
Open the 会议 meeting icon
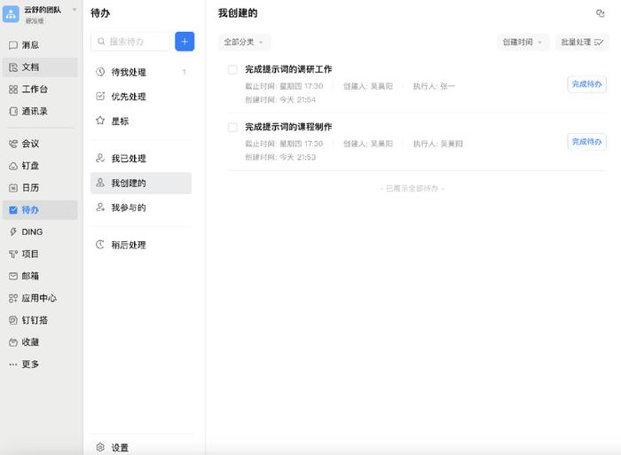coord(13,144)
